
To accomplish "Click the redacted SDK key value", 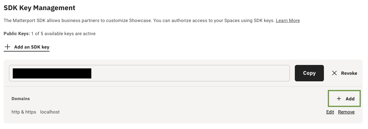I will 52,73.
